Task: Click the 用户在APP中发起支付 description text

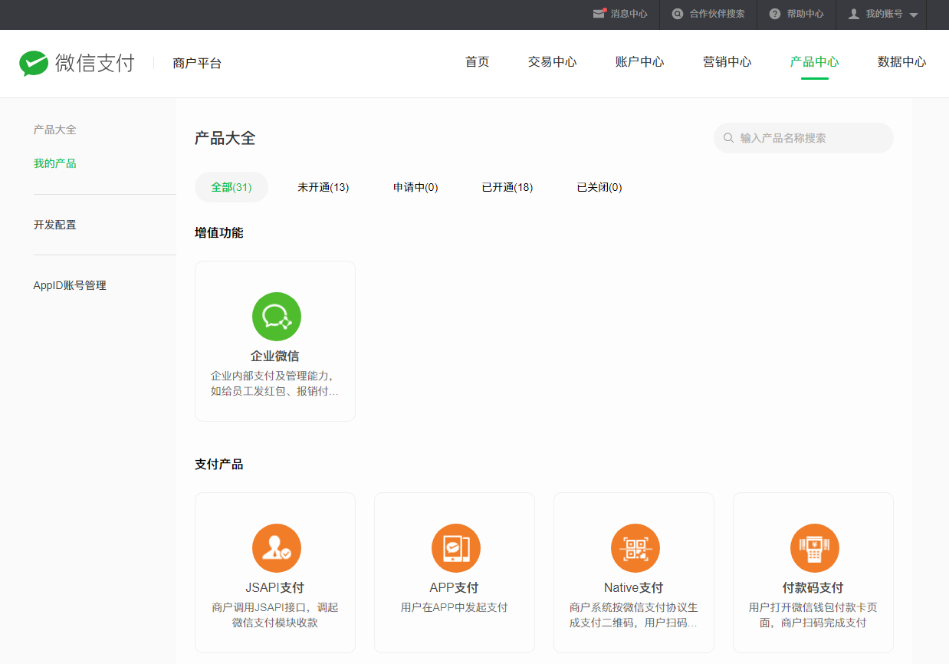Action: click(x=455, y=607)
